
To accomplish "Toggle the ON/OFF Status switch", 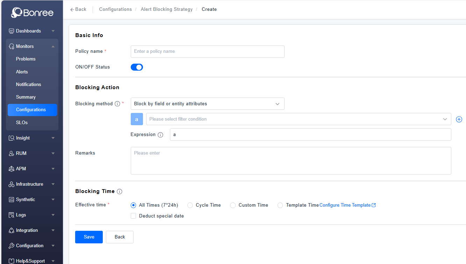I will pos(137,67).
